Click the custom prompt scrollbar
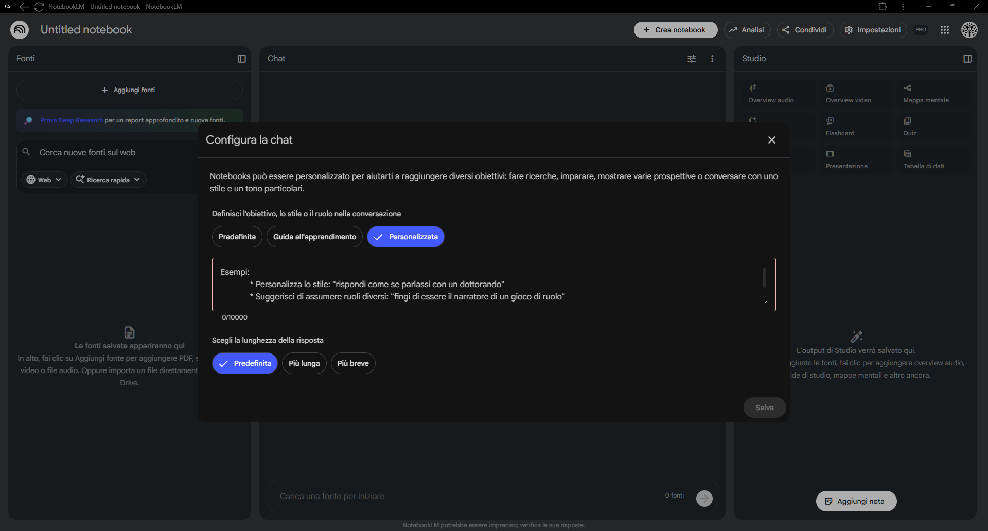 (764, 277)
